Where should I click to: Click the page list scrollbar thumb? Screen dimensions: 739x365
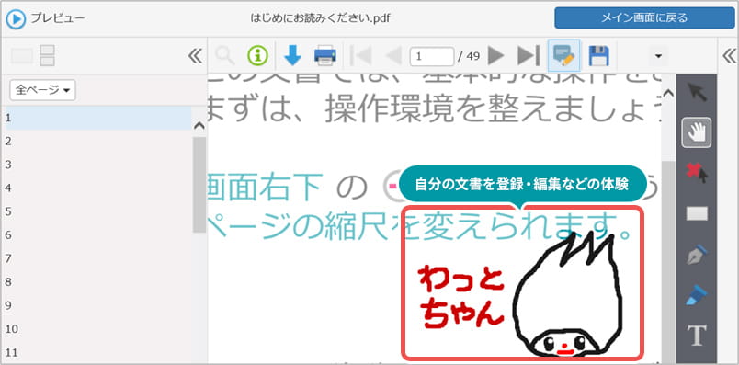coord(199,185)
